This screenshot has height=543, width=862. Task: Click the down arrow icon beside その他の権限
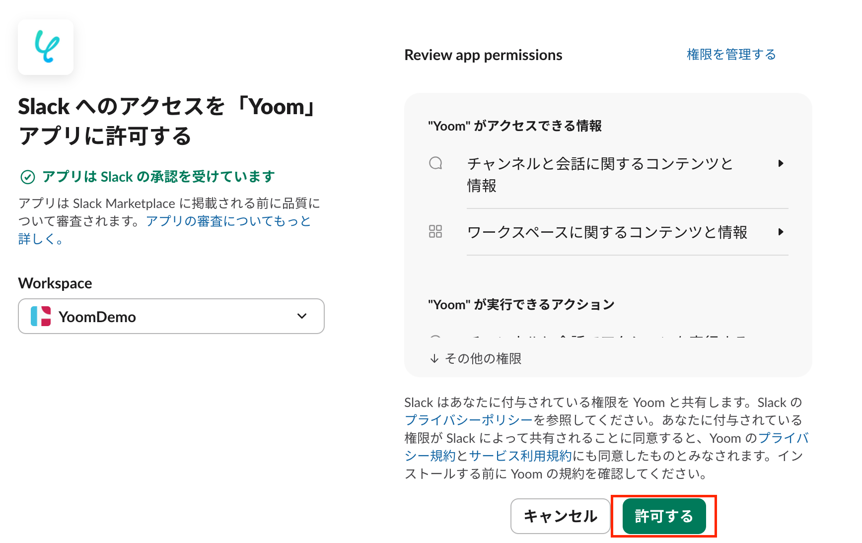tap(434, 358)
